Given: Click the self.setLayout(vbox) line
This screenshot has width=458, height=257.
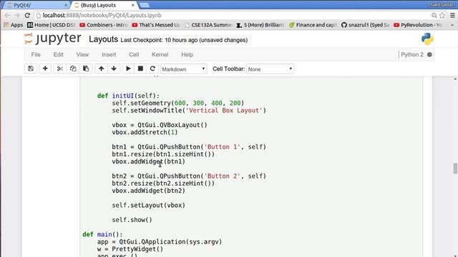Looking at the screenshot, I should 148,205.
